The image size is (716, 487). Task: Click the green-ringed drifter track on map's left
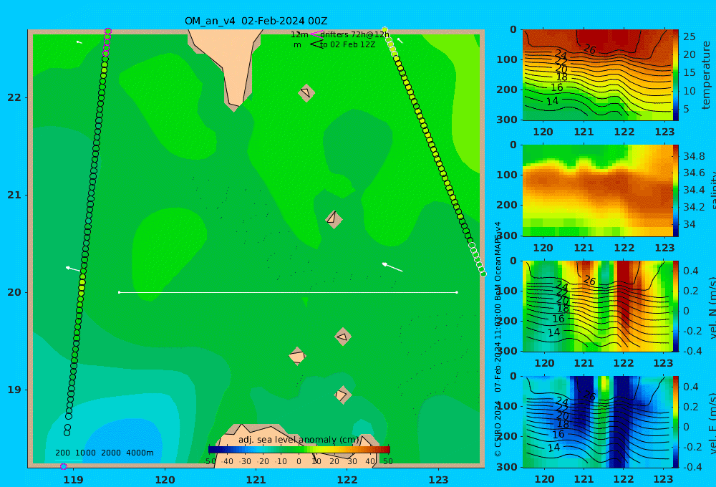pyautogui.click(x=87, y=233)
